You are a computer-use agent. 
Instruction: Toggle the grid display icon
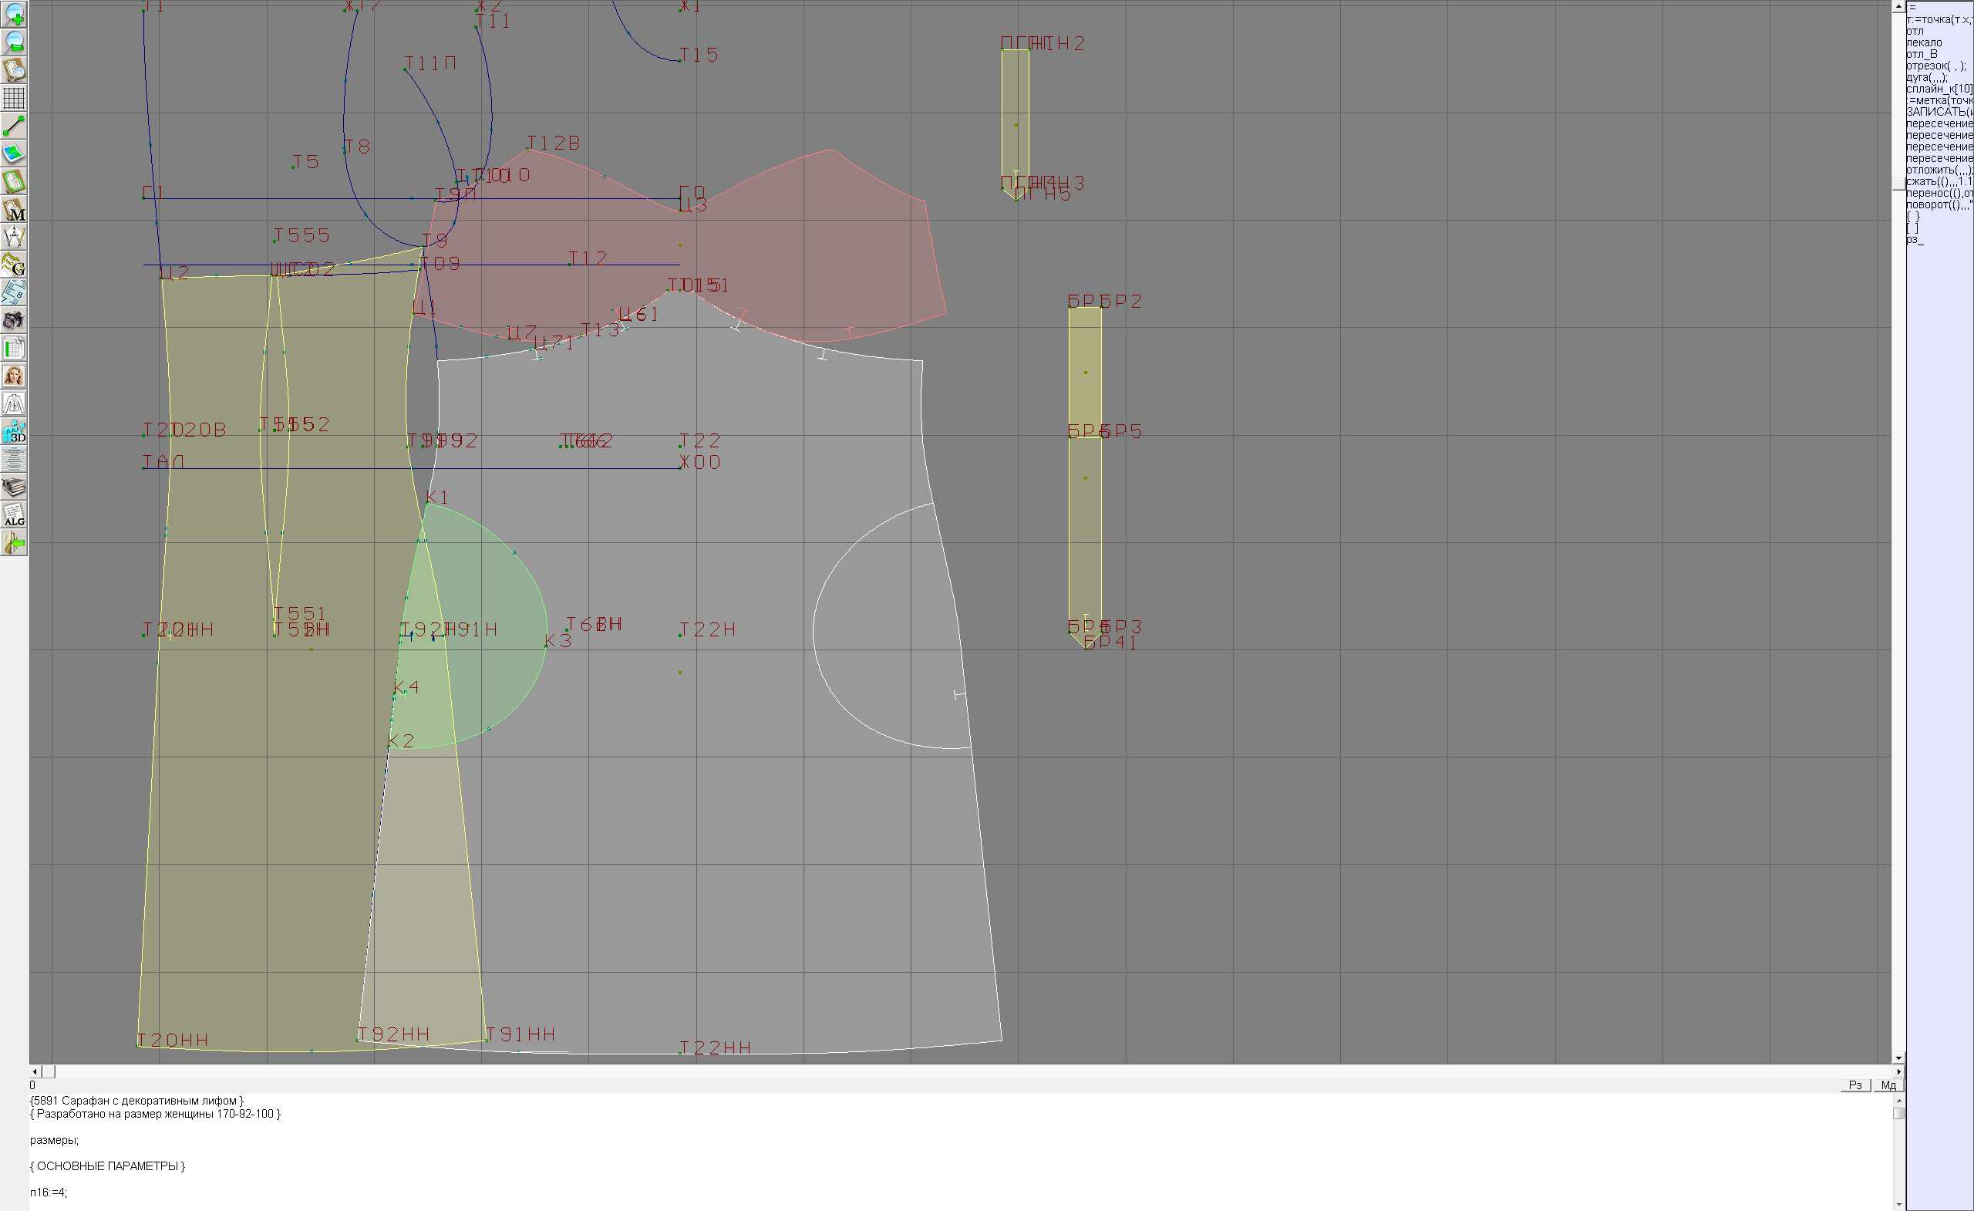[14, 98]
